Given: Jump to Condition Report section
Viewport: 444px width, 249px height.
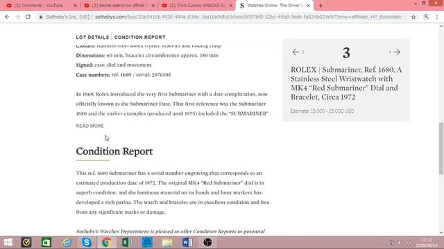Looking at the screenshot, I should click(140, 37).
